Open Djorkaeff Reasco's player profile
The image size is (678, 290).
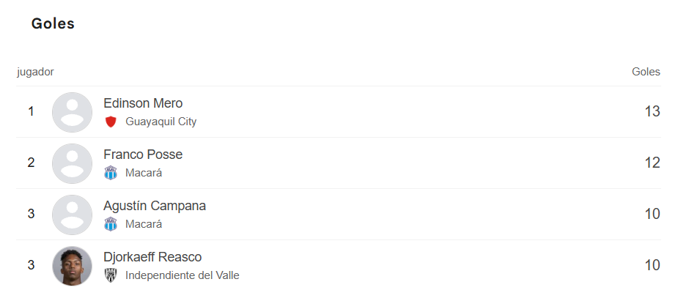point(152,257)
